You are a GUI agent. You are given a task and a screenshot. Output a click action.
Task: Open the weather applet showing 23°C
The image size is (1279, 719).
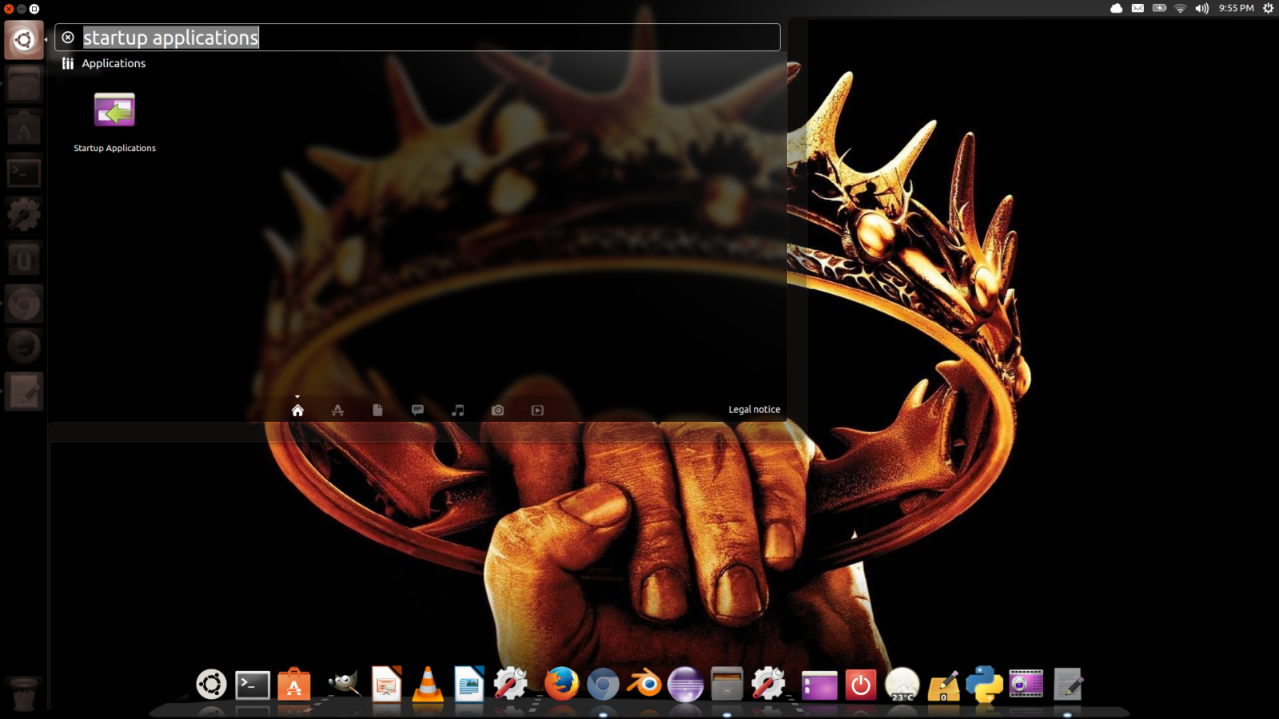click(x=902, y=685)
